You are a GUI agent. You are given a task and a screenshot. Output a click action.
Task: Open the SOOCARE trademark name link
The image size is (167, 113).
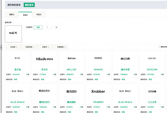[x=152, y=70]
